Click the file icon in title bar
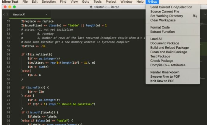 coord(91,7)
